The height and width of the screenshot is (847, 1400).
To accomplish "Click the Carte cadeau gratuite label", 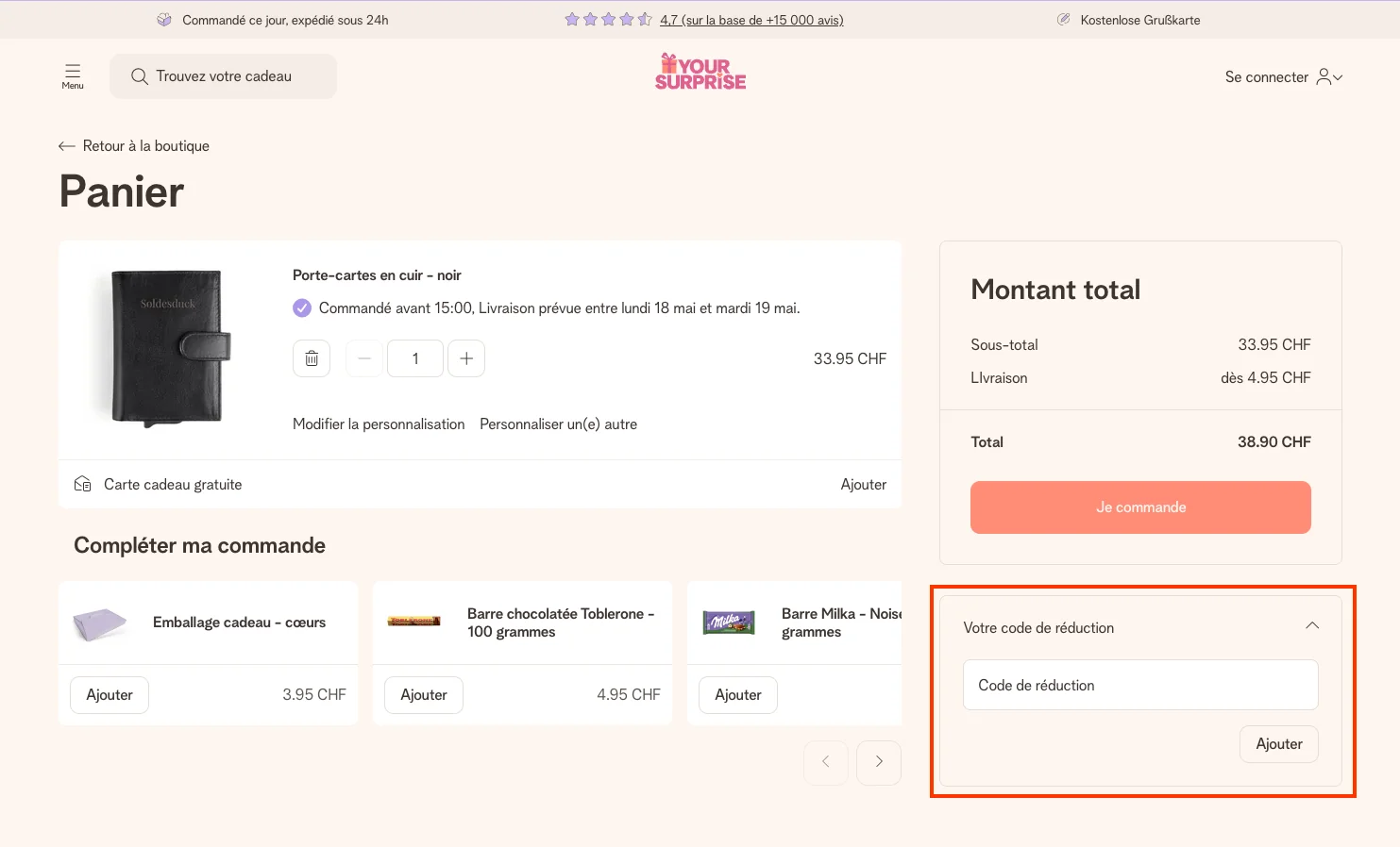I will point(173,484).
